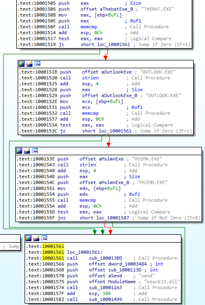The image size is (205, 305).
Task: Select Buf1 variable at address 1000150B
Action: point(113,15)
